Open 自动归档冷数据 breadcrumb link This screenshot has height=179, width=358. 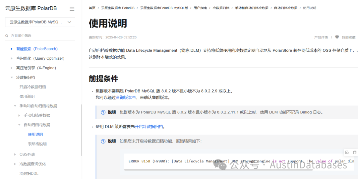point(286,8)
